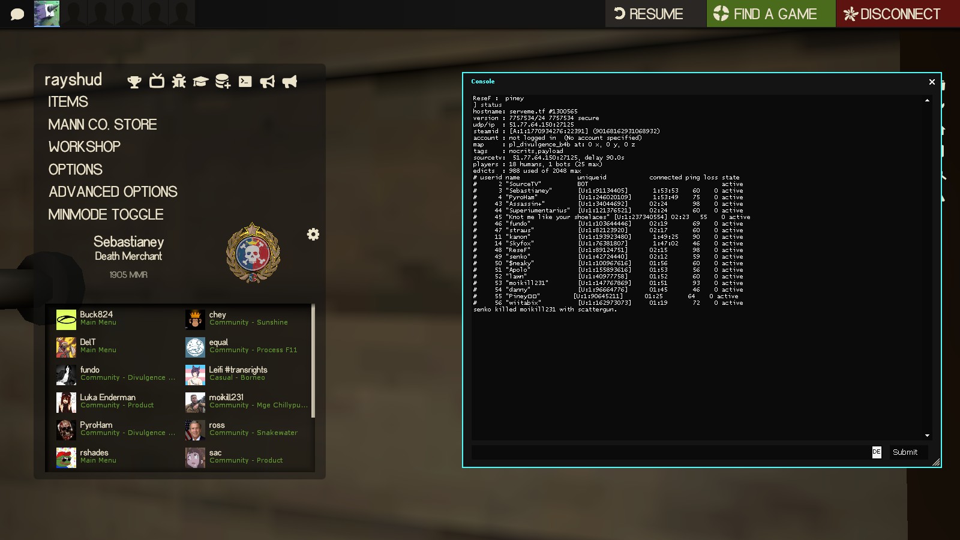The width and height of the screenshot is (960, 540).
Task: Click the rayshud title text
Action: pos(73,80)
